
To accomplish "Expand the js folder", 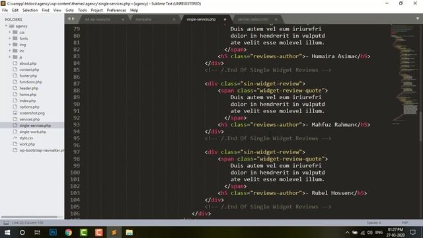I will pos(10,57).
